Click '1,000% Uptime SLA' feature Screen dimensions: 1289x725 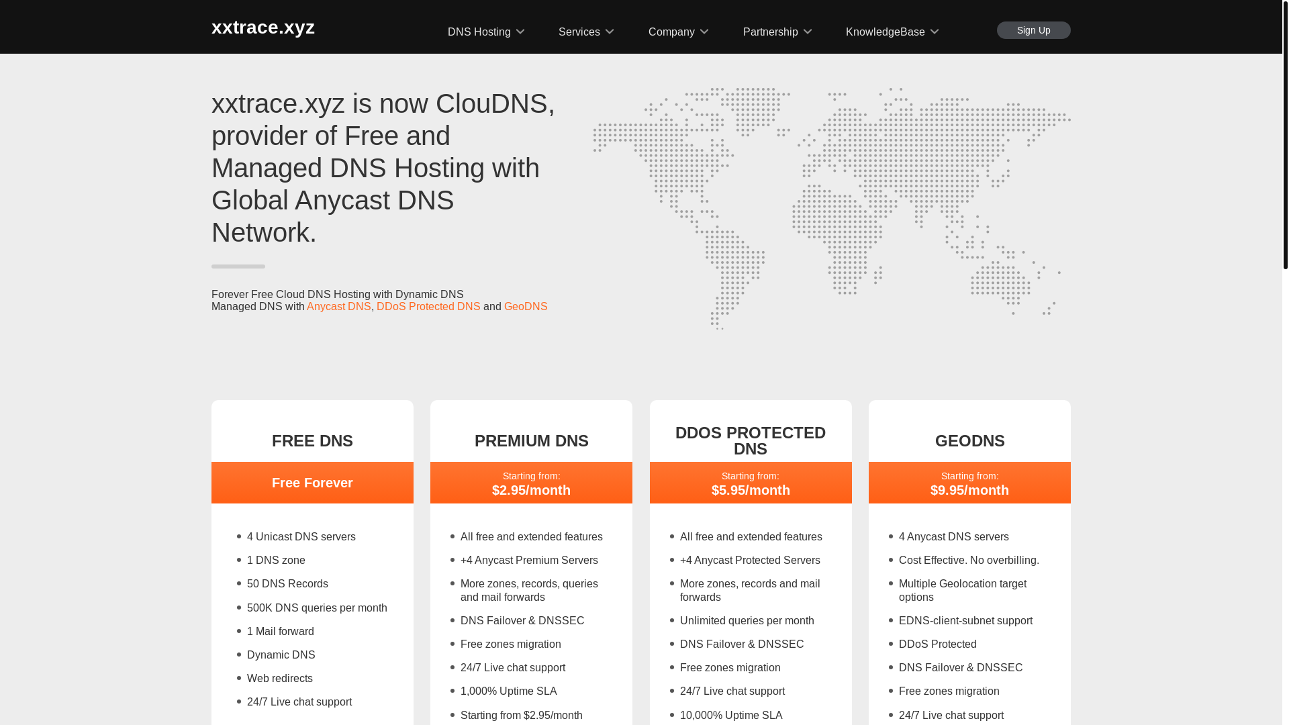pyautogui.click(x=508, y=691)
